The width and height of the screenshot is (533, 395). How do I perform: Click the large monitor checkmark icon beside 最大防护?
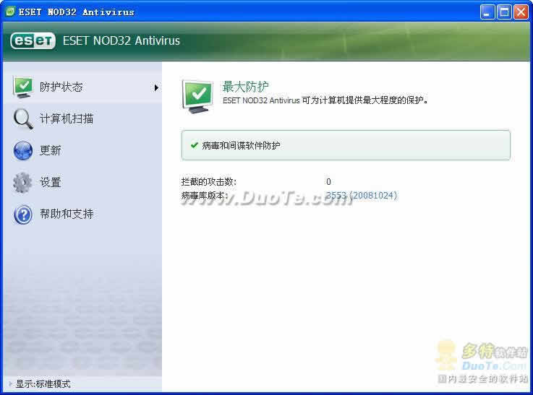point(198,96)
